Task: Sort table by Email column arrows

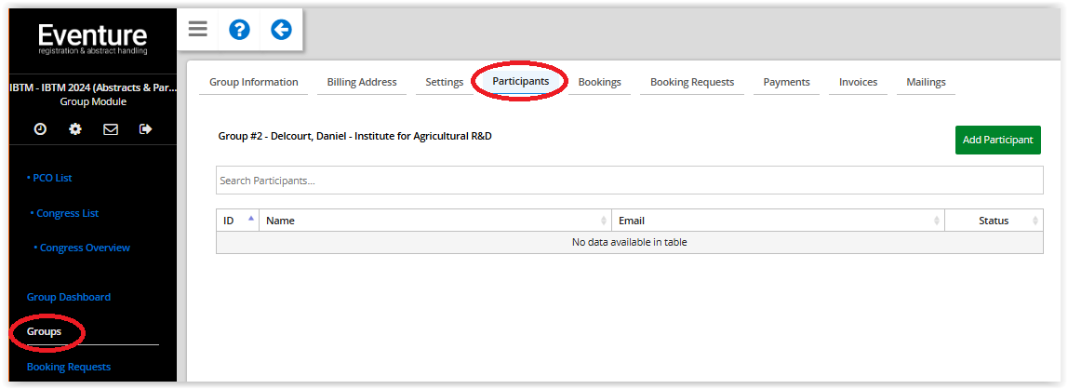Action: click(937, 221)
